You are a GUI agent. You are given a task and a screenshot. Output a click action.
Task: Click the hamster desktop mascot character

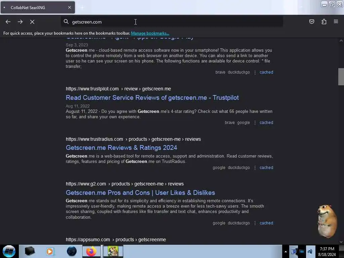pyautogui.click(x=327, y=221)
